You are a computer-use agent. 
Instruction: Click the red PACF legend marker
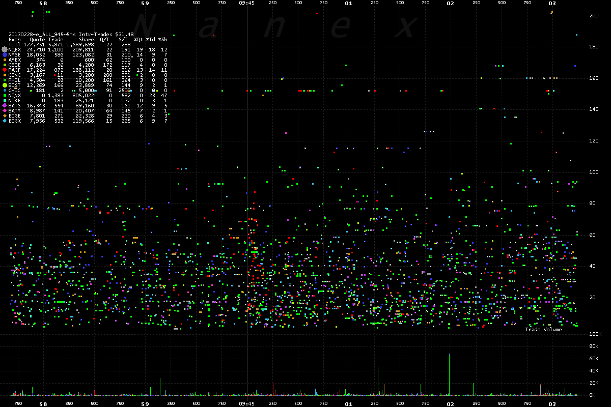tap(5, 70)
